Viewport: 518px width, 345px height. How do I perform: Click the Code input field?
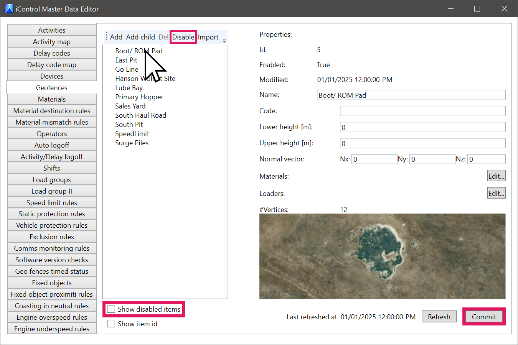423,111
